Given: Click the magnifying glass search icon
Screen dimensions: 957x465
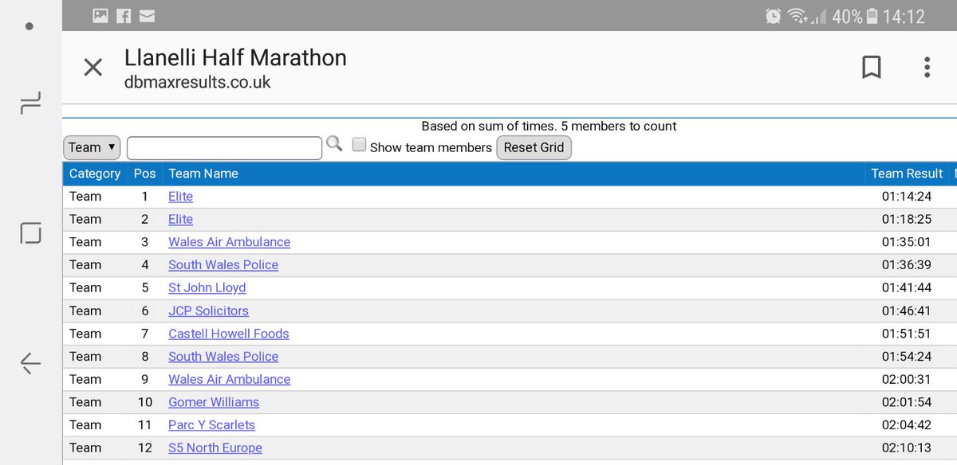Looking at the screenshot, I should point(334,144).
